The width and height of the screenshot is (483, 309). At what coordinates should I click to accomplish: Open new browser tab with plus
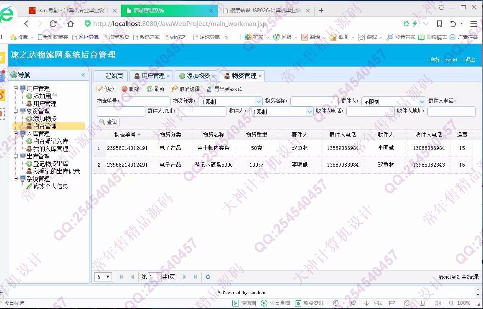[x=321, y=10]
